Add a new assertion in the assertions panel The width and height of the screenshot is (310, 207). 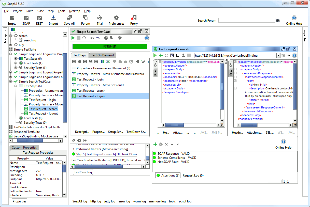[155, 144]
